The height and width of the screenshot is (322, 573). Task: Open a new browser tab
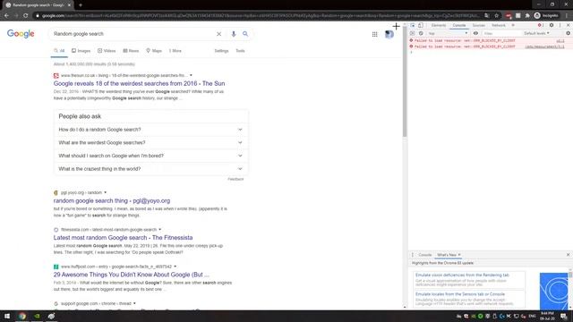(81, 5)
